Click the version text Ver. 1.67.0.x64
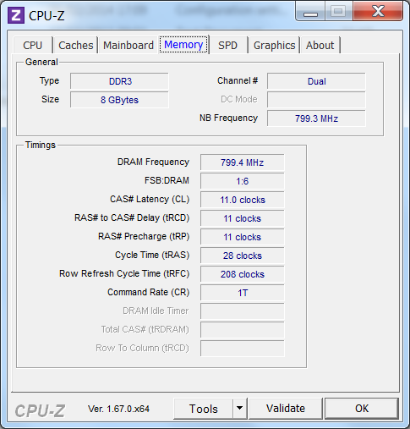The height and width of the screenshot is (429, 410). pos(118,409)
